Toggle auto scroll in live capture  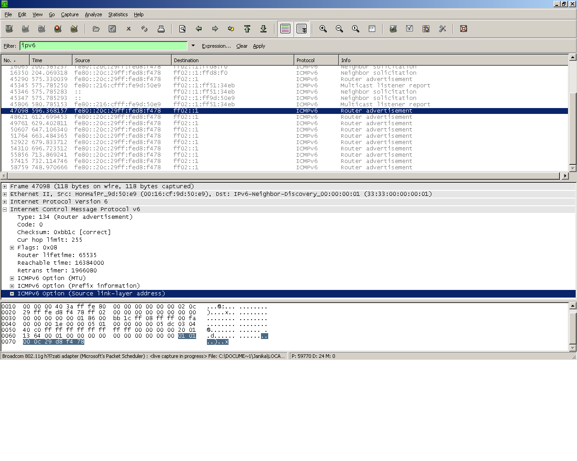302,29
